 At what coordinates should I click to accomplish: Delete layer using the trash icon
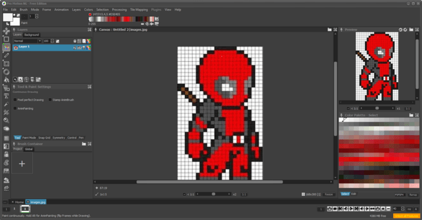[27, 79]
